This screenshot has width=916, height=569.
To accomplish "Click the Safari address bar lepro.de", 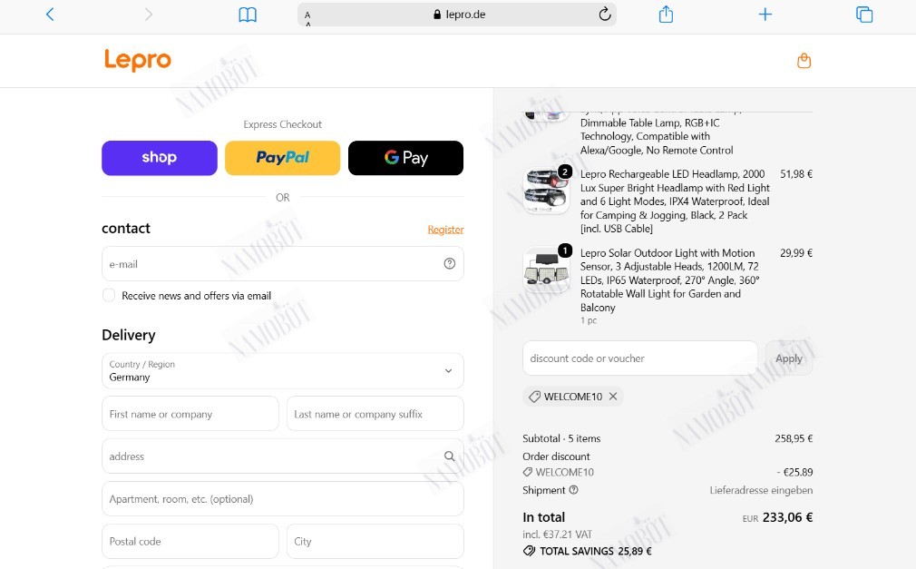I will click(x=457, y=14).
